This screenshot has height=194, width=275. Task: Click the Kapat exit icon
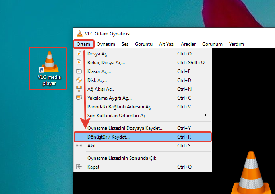point(79,167)
